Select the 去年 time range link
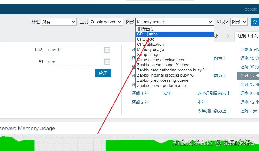 pyautogui.click(x=167, y=93)
